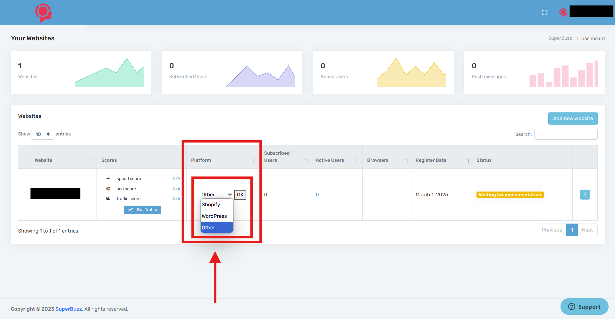Screen dimensions: 615x319
Task: Click the speed score airplane icon
Action: pos(108,178)
